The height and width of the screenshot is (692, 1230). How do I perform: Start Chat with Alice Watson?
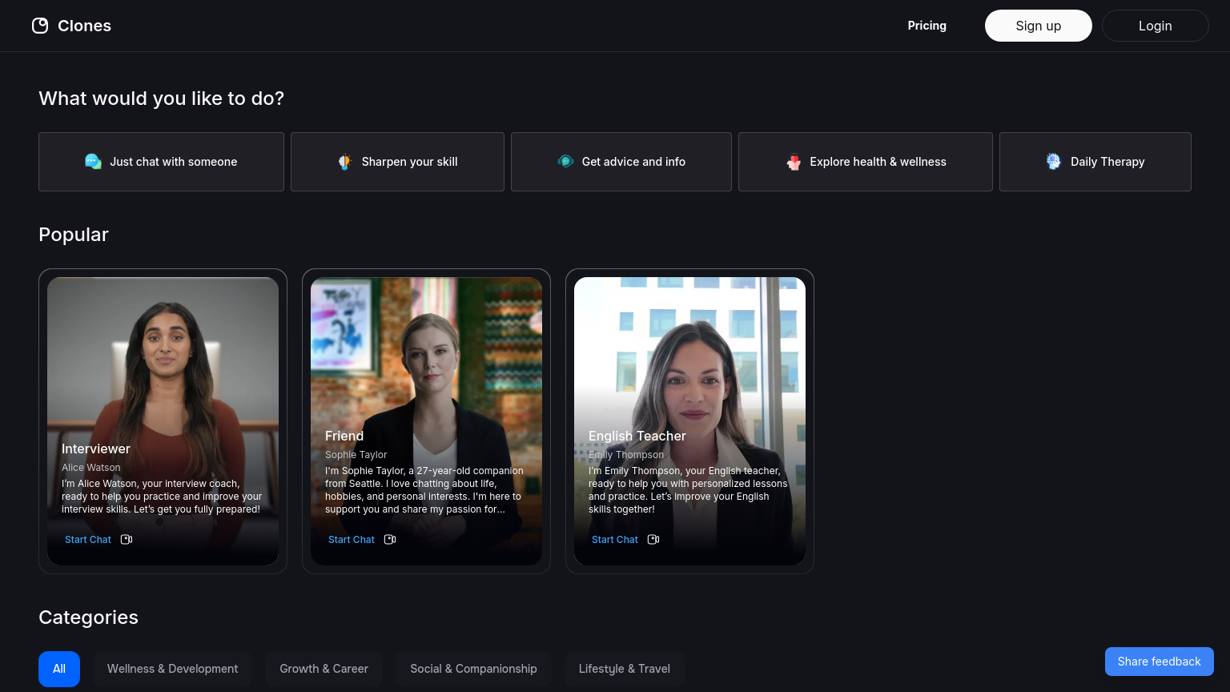coord(88,540)
